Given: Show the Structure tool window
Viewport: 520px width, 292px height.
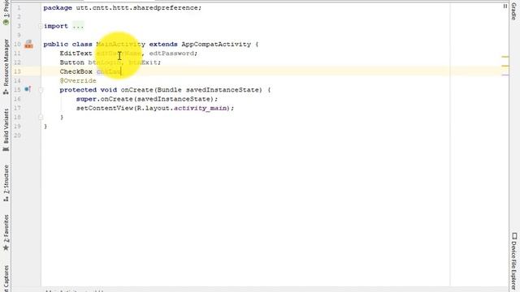Looking at the screenshot, I should 6,182.
